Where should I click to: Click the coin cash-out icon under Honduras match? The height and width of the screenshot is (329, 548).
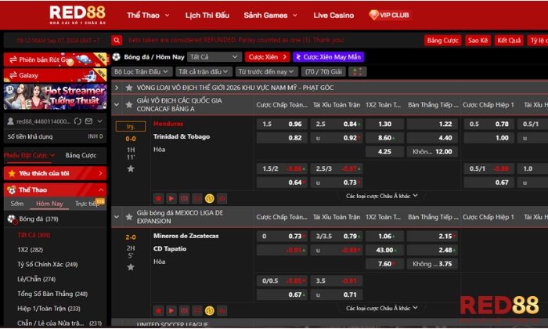pyautogui.click(x=209, y=199)
